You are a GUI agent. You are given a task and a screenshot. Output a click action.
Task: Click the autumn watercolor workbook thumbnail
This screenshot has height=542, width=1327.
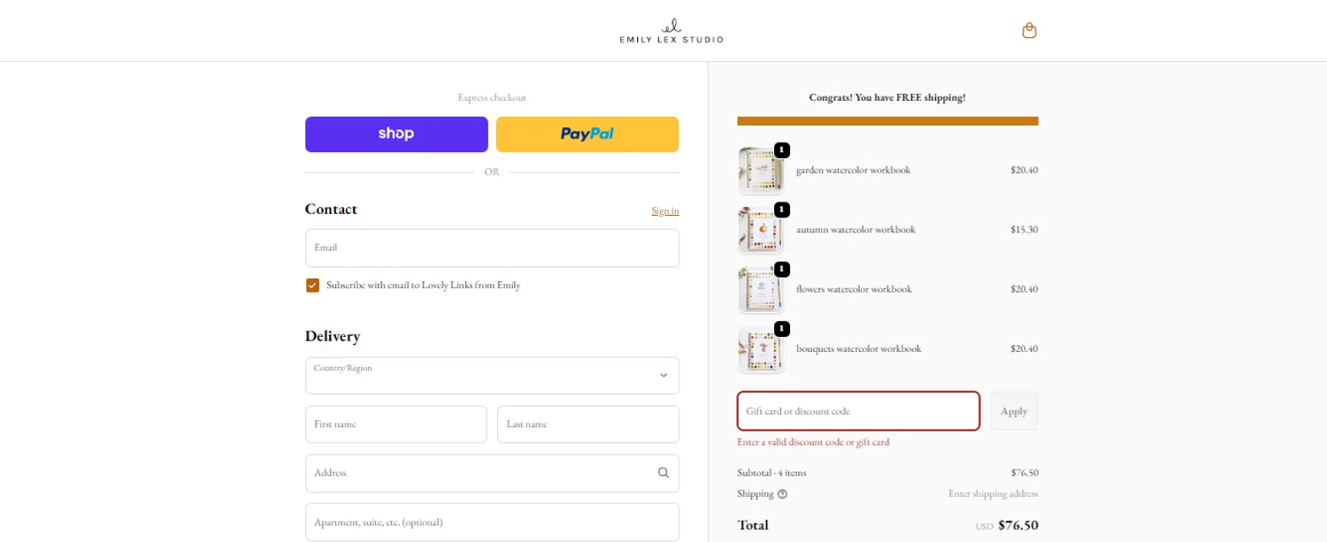(x=761, y=230)
